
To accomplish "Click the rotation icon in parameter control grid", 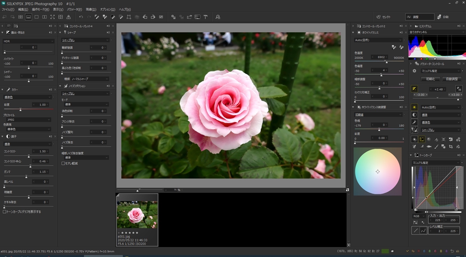I will coord(451,139).
